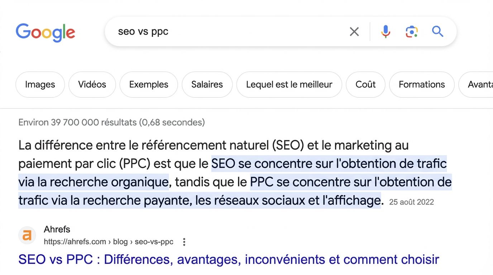This screenshot has height=275, width=493.
Task: Open the SEO vs PPC article link
Action: click(228, 259)
